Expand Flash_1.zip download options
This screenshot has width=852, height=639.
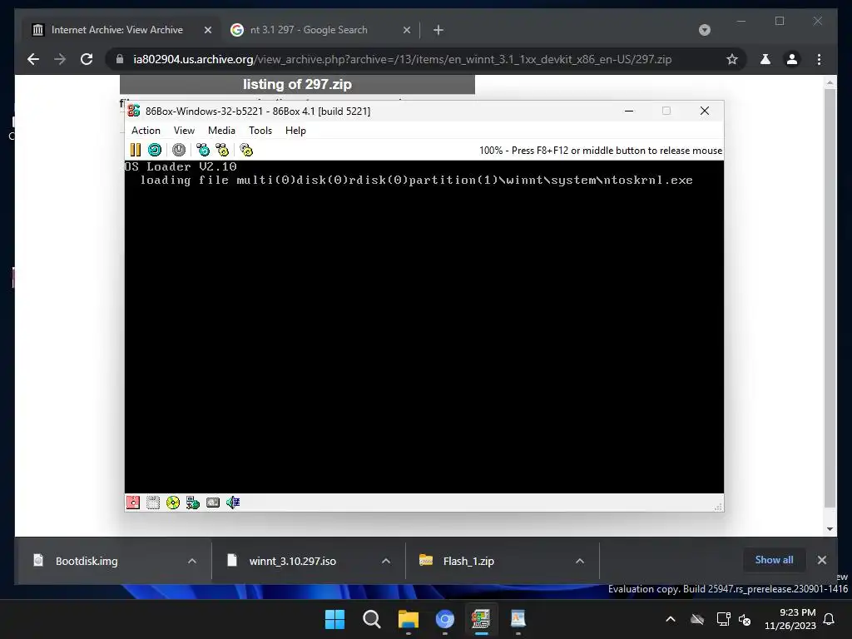(x=580, y=561)
